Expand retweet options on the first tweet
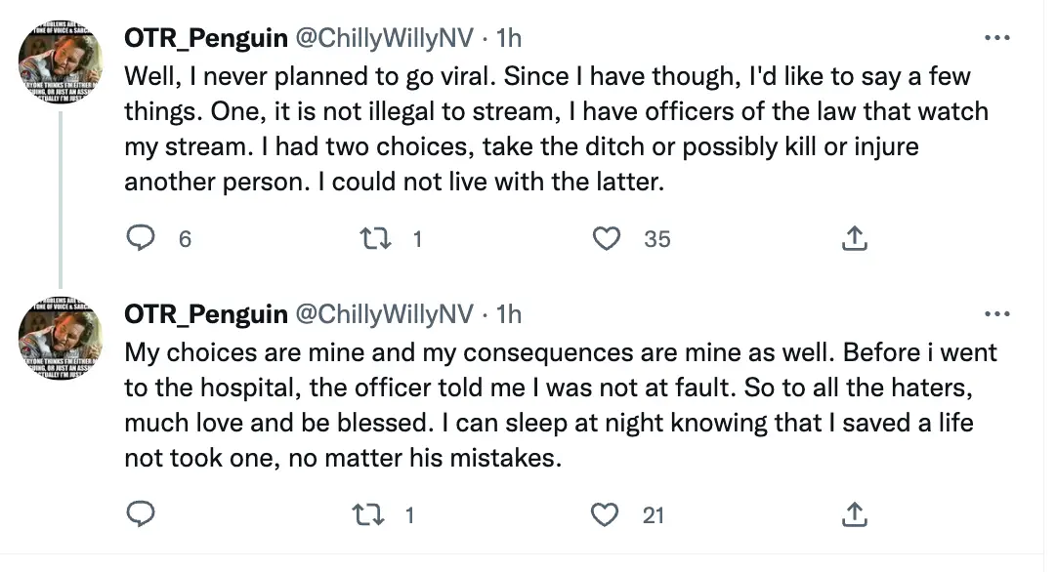This screenshot has height=572, width=1057. (378, 237)
